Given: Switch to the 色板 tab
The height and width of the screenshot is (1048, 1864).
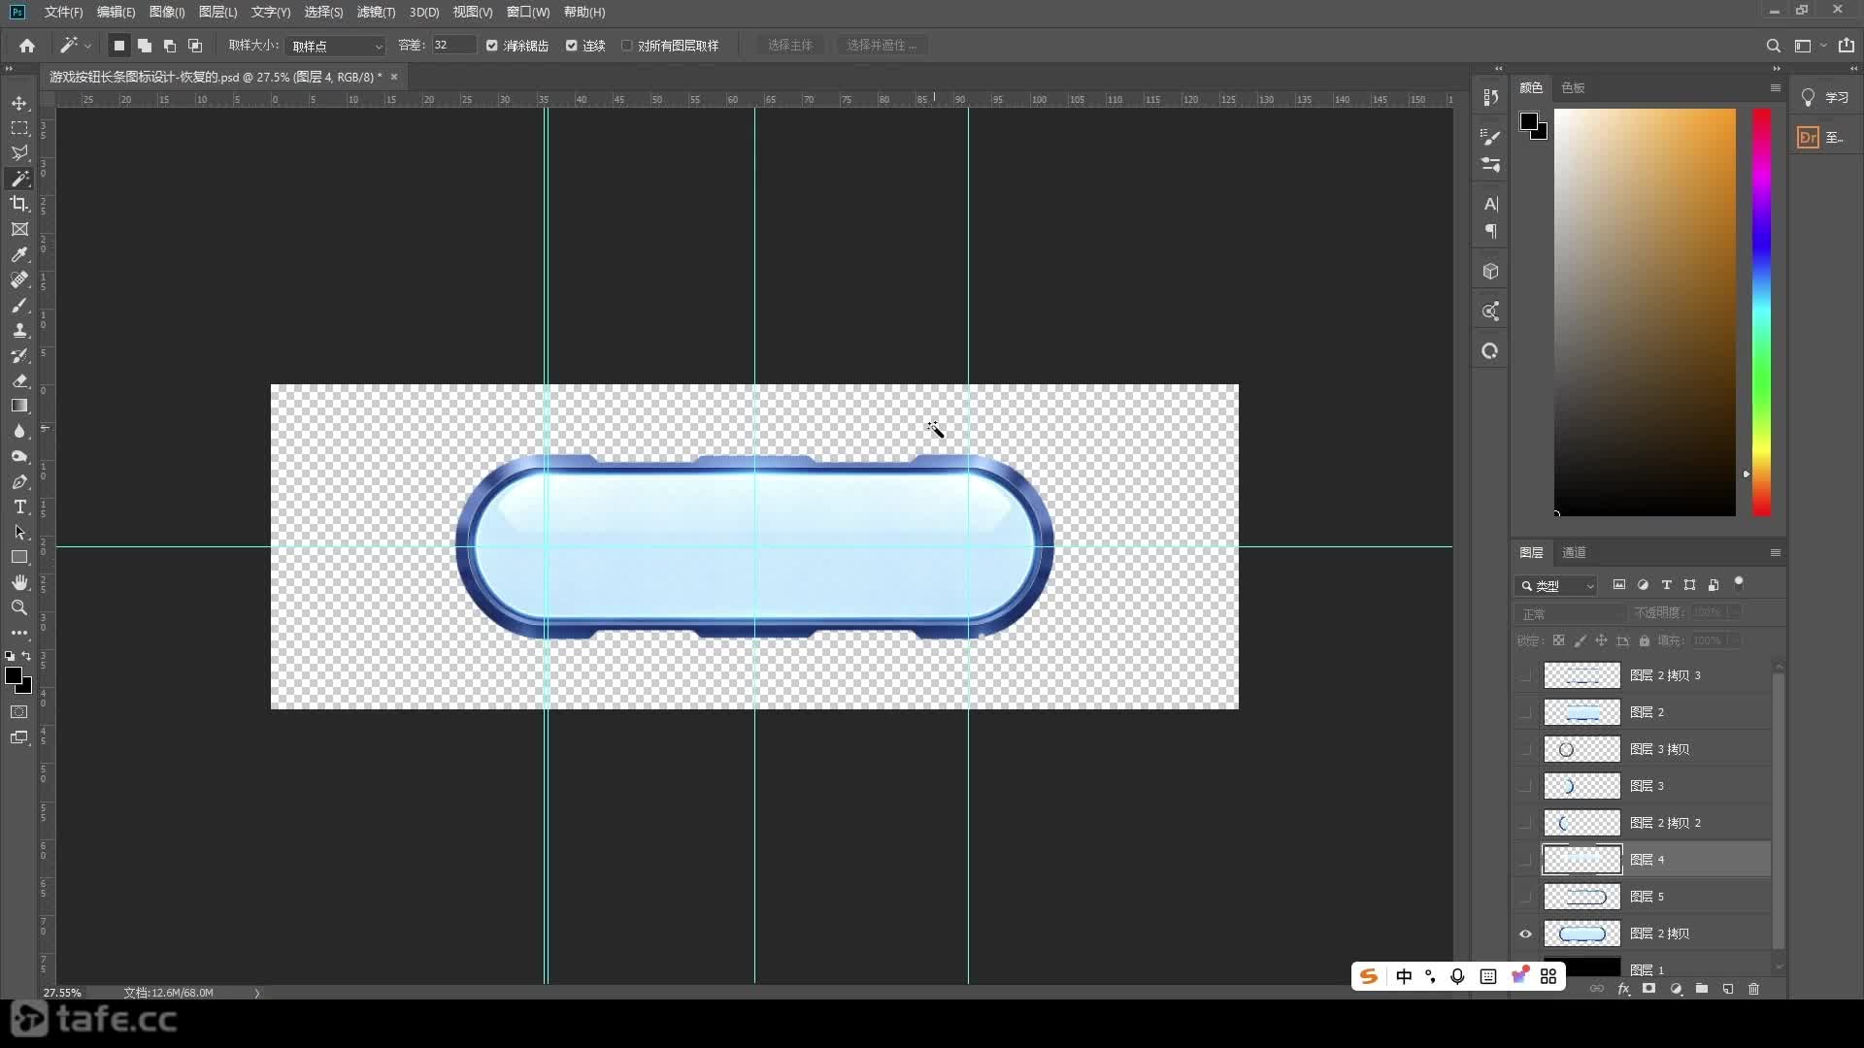Looking at the screenshot, I should tap(1573, 87).
